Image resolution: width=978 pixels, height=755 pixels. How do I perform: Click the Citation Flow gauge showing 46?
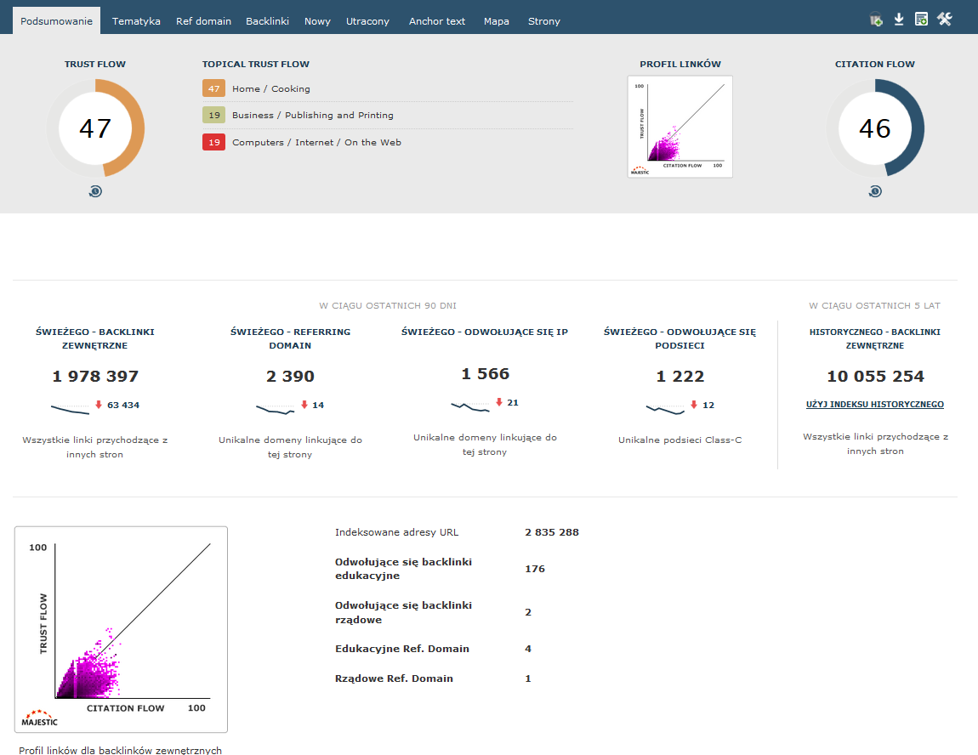pos(875,128)
